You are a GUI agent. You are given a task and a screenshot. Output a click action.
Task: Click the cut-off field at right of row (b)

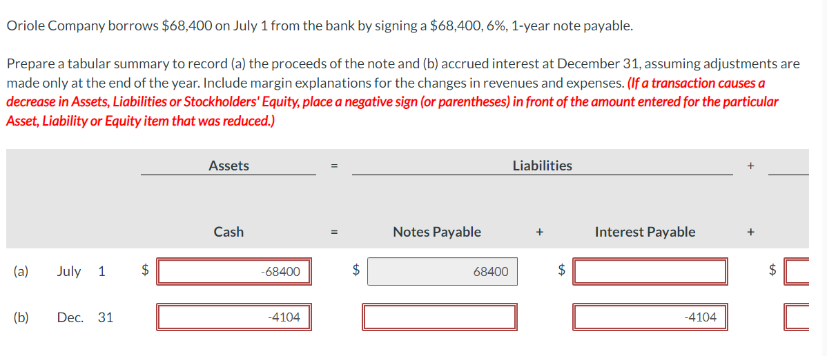pyautogui.click(x=797, y=317)
